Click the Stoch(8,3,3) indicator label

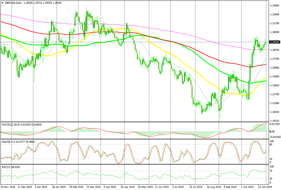[10, 141]
